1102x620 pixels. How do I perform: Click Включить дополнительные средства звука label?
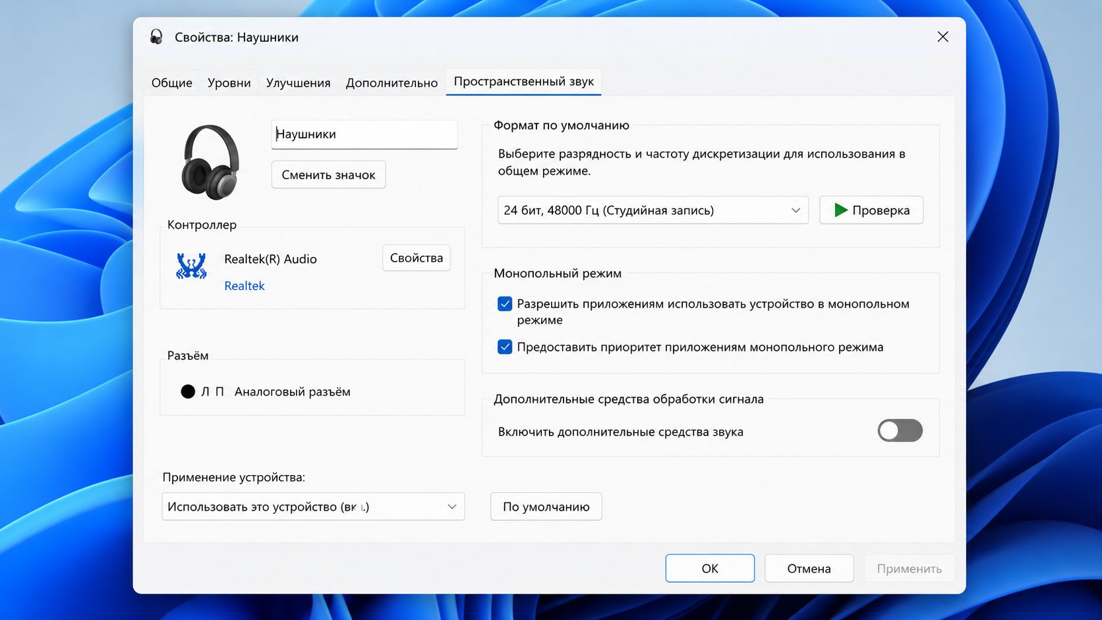pos(620,432)
